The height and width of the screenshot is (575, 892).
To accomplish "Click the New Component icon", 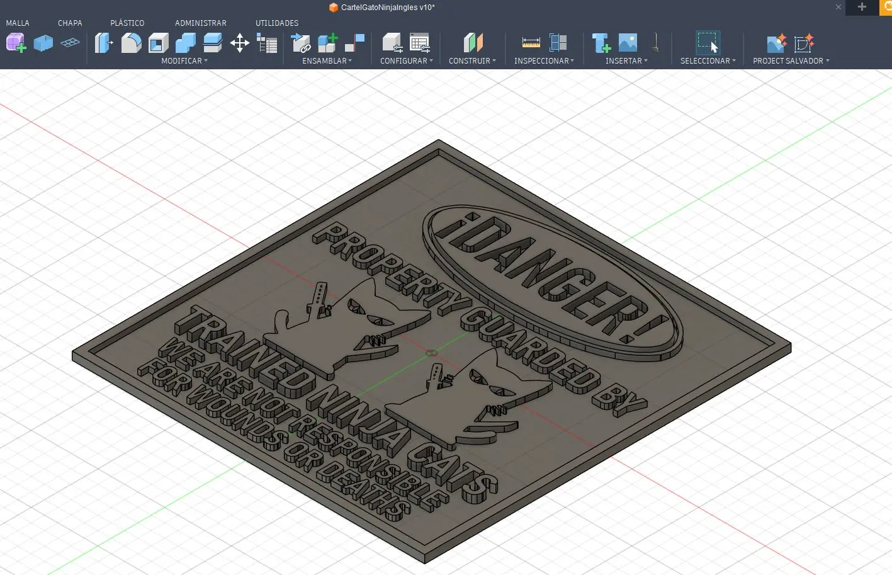I will click(x=327, y=43).
